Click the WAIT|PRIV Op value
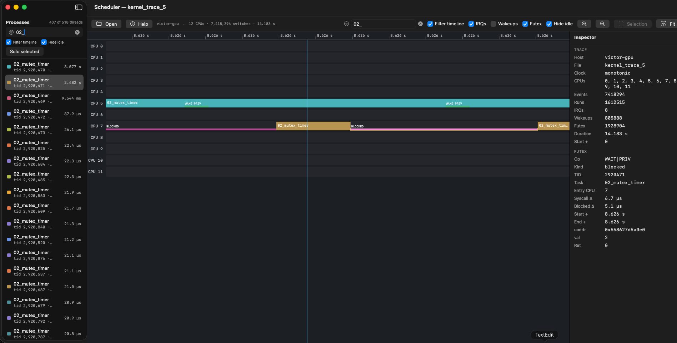 [617, 159]
